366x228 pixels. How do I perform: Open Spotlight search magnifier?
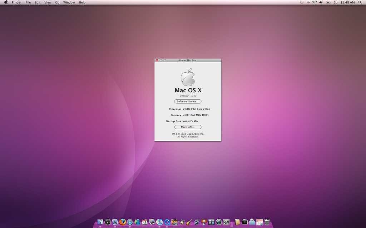pyautogui.click(x=360, y=2)
